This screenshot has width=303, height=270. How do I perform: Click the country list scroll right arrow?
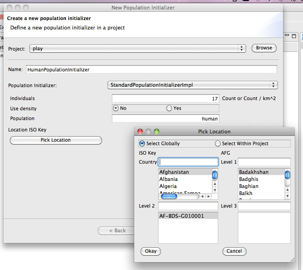(x=208, y=196)
